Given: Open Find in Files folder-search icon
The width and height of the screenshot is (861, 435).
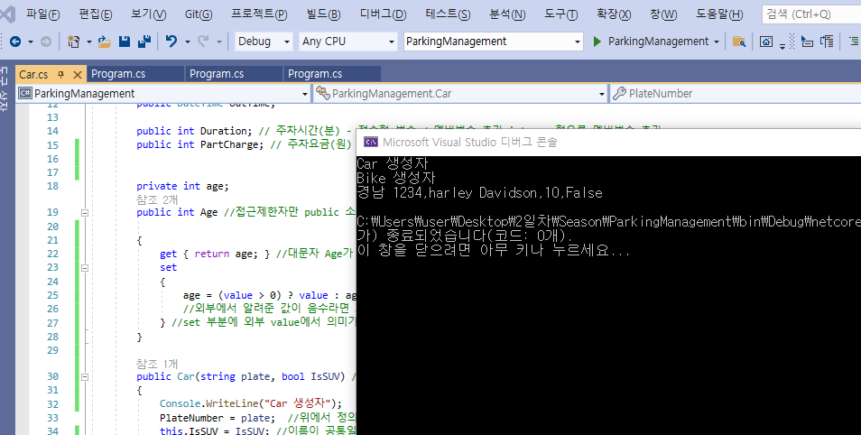Looking at the screenshot, I should (x=739, y=42).
